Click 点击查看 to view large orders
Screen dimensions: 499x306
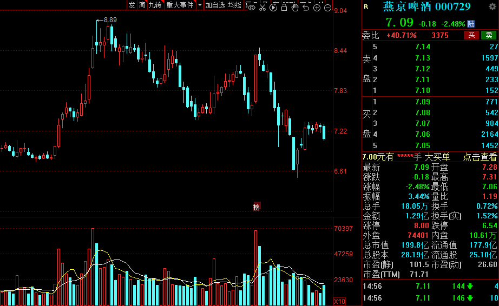480,157
